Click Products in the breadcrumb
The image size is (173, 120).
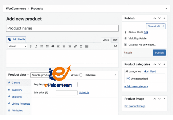37,9
